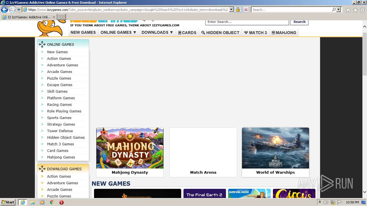Viewport: 367px width, 206px height.
Task: Click the ONLINE GAMES panel move icon
Action: pos(42,44)
